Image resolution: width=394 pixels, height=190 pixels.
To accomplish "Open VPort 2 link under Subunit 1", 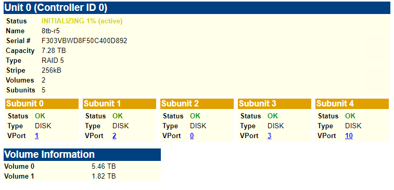I will coord(115,136).
